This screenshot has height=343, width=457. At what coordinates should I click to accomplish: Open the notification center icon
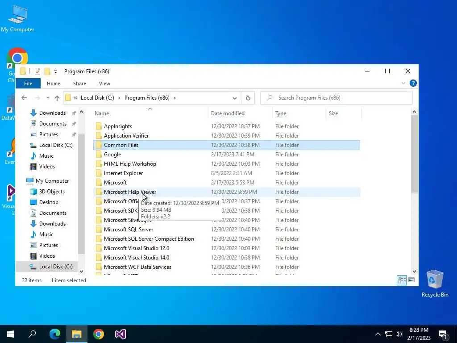(x=443, y=335)
